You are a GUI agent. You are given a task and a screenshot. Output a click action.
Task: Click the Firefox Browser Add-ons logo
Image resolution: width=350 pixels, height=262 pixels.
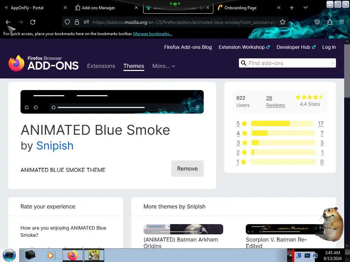(x=43, y=63)
